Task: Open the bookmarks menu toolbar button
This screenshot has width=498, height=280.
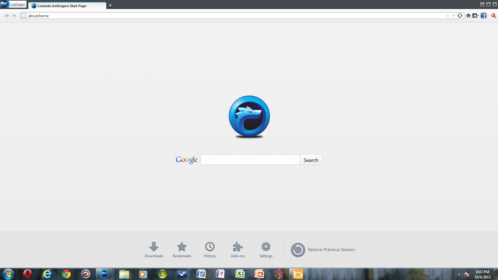Action: coord(476,16)
